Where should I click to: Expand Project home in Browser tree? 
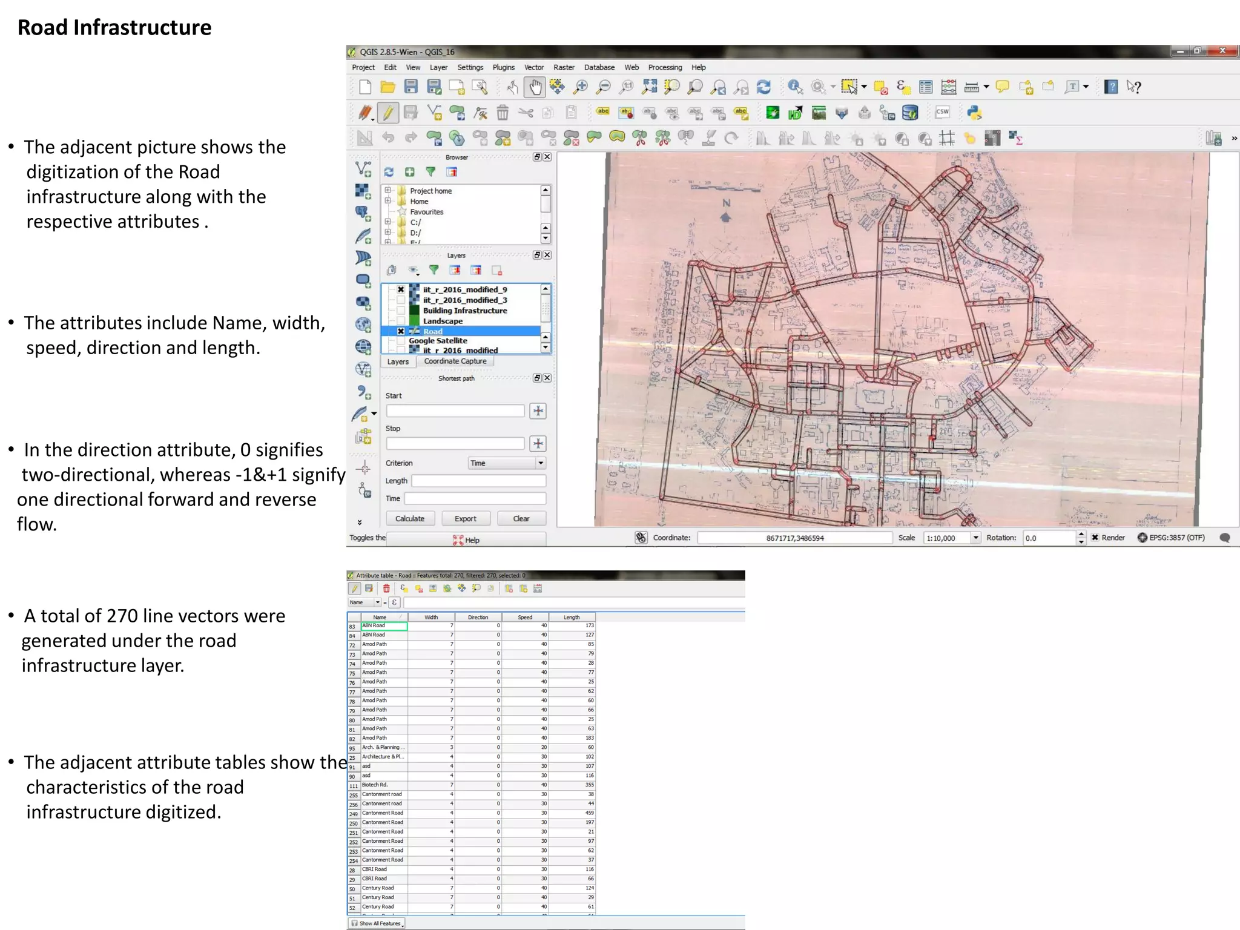point(388,191)
